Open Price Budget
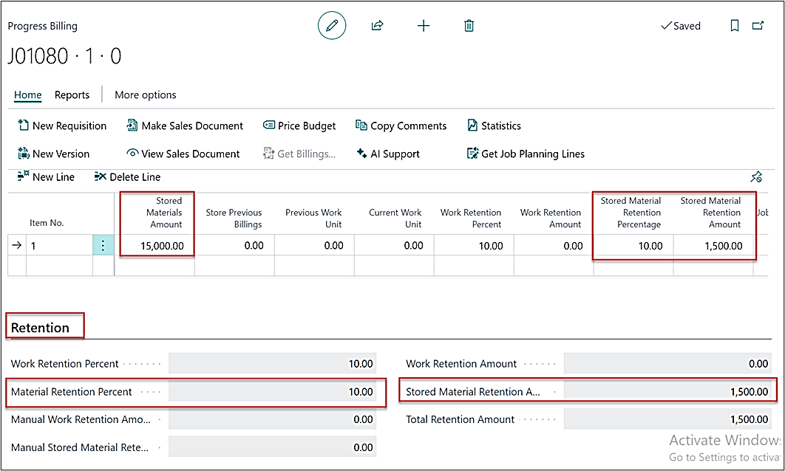 tap(299, 126)
